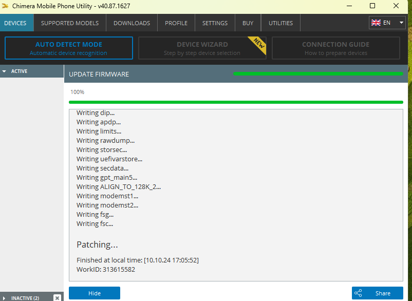Click the Share button

pyautogui.click(x=377, y=293)
